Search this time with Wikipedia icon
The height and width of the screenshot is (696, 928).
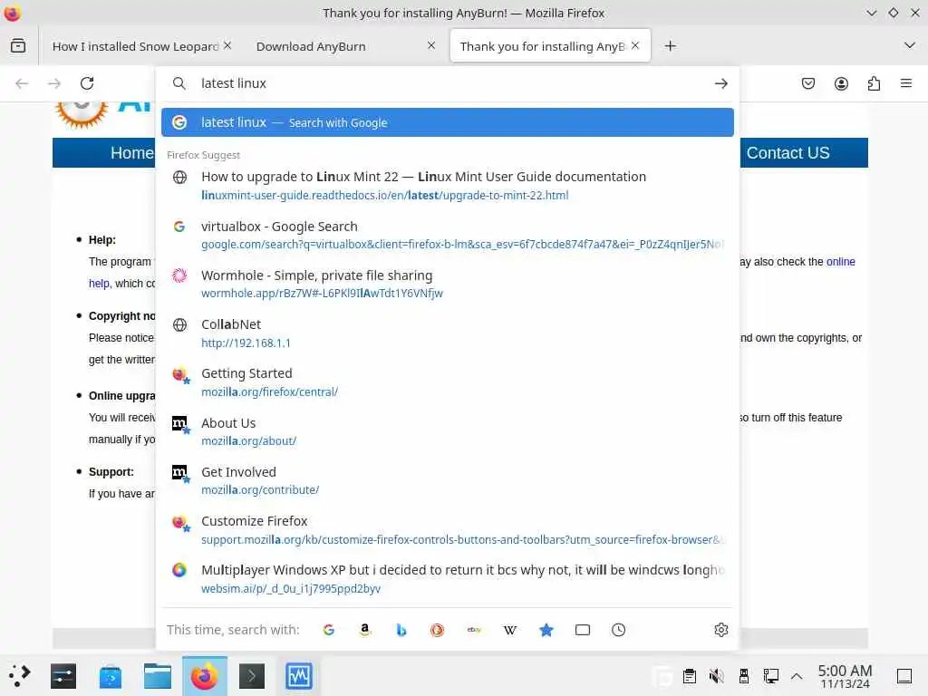(x=510, y=630)
